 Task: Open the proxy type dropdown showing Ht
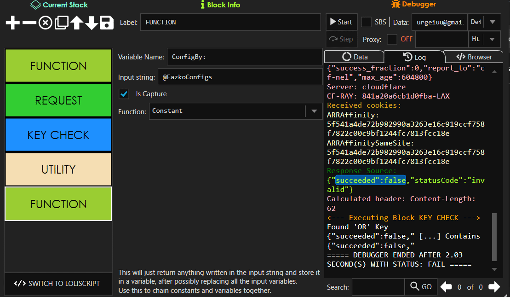coord(493,39)
